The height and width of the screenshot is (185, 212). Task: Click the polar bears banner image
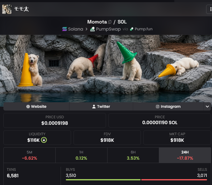click(x=106, y=69)
